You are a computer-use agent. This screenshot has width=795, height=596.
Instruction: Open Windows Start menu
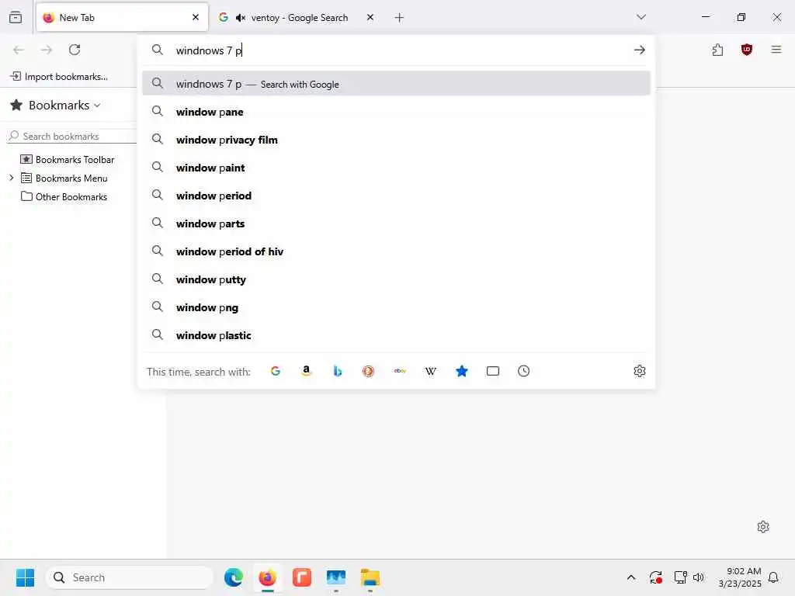click(25, 577)
